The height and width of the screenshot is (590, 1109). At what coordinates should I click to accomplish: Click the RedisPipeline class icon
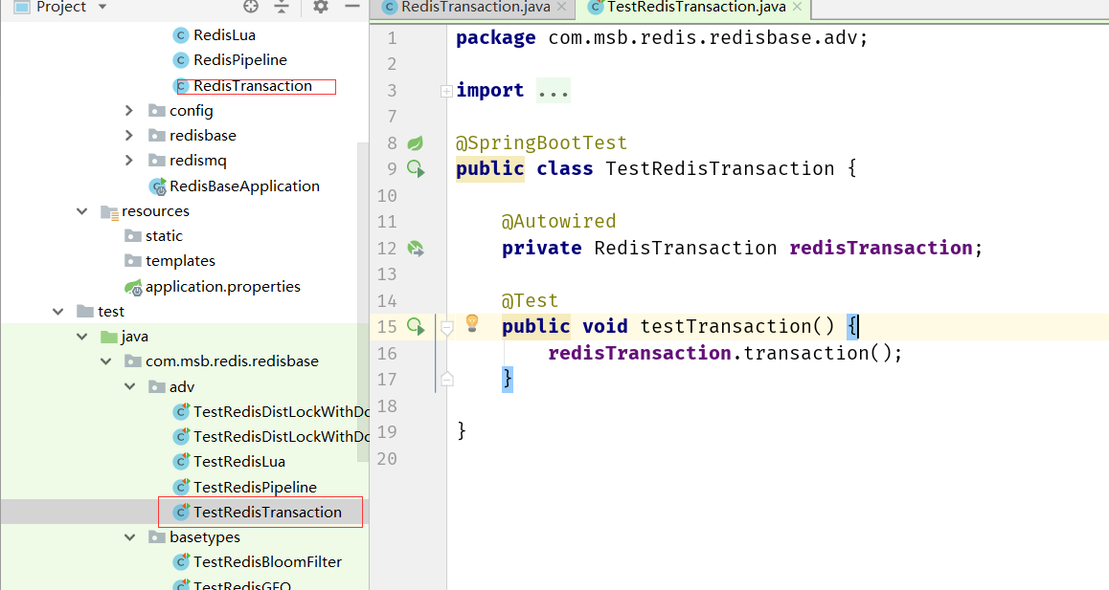coord(181,61)
